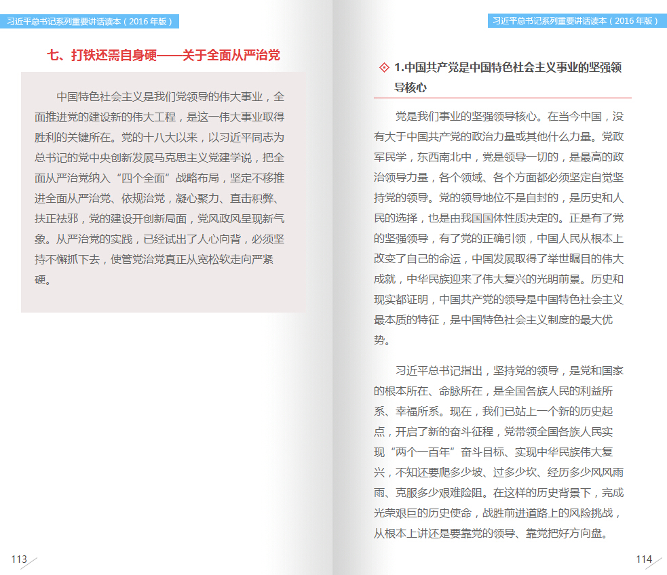Click the line '系、幸福所系。现在'

pyautogui.click(x=423, y=412)
